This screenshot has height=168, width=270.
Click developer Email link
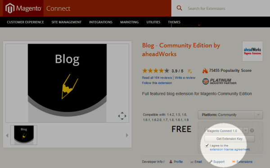[x=198, y=162]
